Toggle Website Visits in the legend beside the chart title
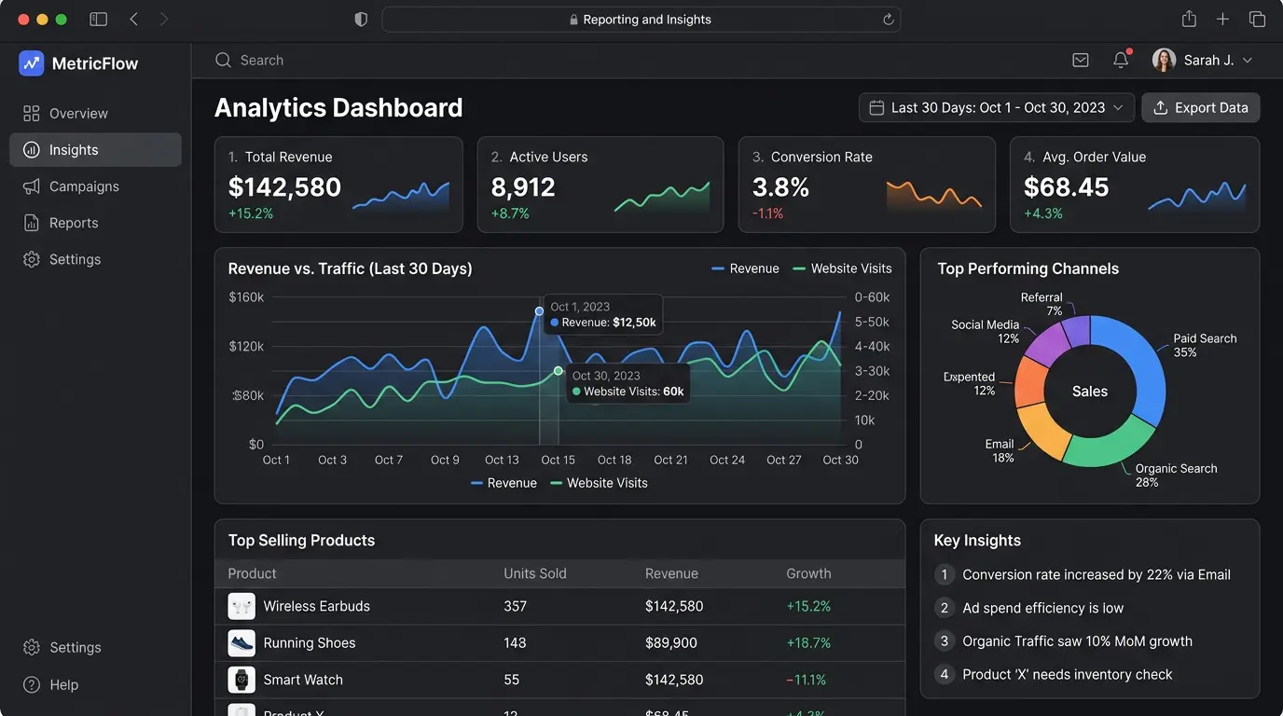Image resolution: width=1283 pixels, height=716 pixels. pyautogui.click(x=842, y=268)
